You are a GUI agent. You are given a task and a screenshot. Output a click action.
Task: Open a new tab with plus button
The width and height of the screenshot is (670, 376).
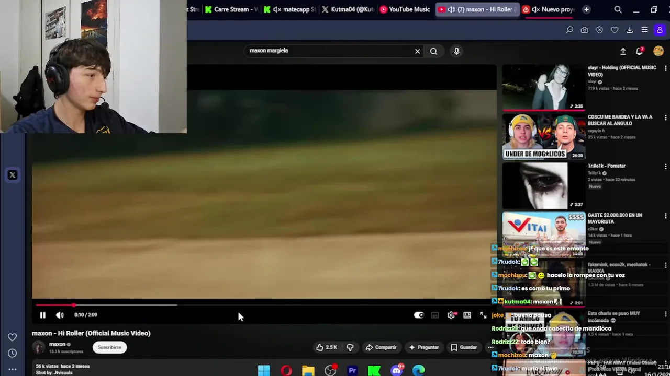coord(586,9)
